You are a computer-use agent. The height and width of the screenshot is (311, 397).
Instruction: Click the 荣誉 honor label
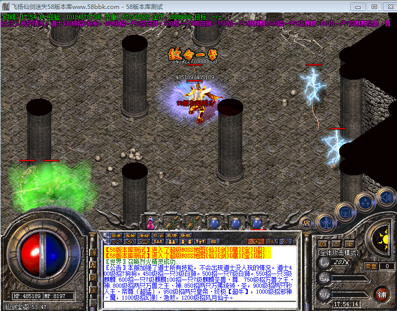pos(371,266)
